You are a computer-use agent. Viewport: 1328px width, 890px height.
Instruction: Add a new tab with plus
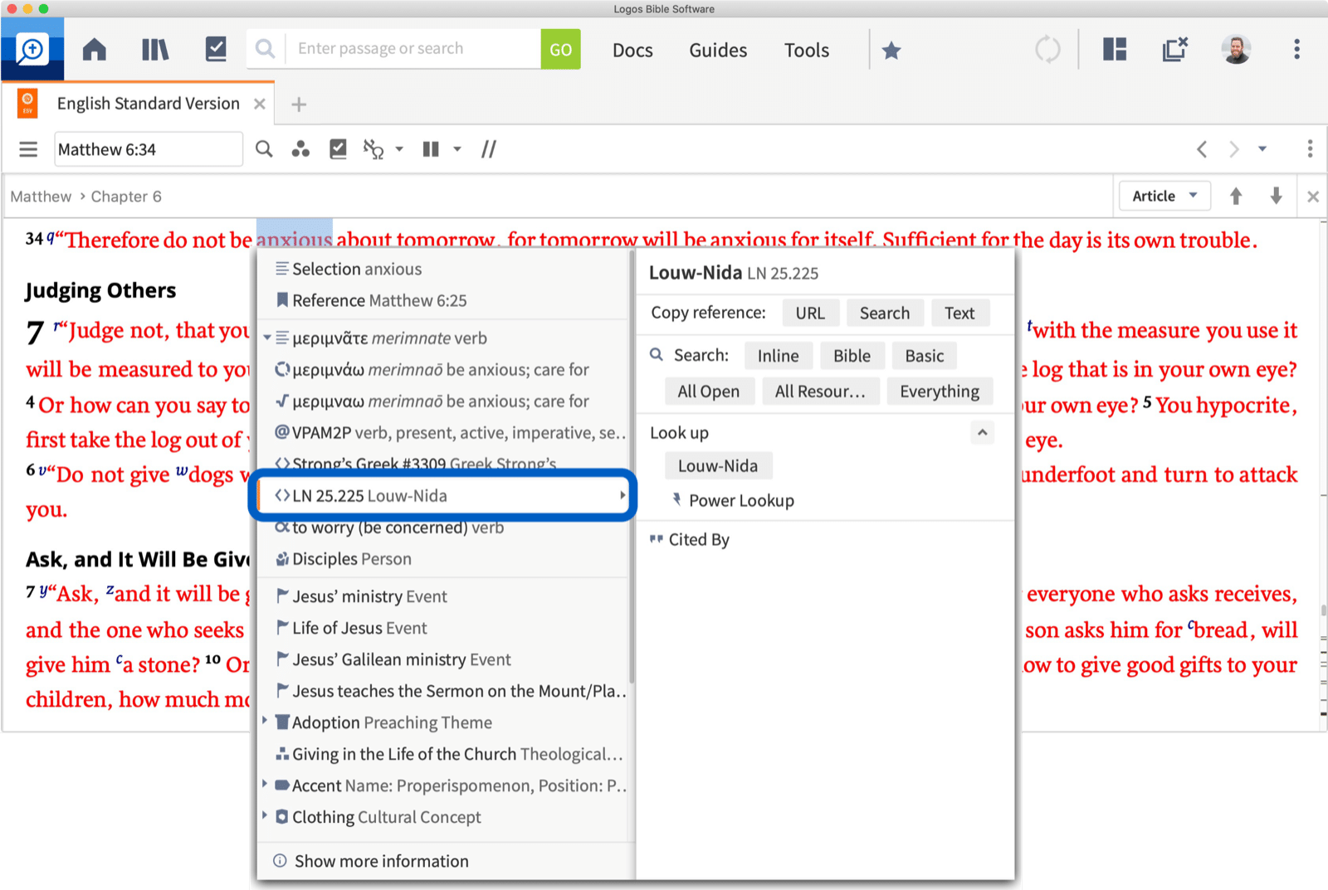point(299,105)
